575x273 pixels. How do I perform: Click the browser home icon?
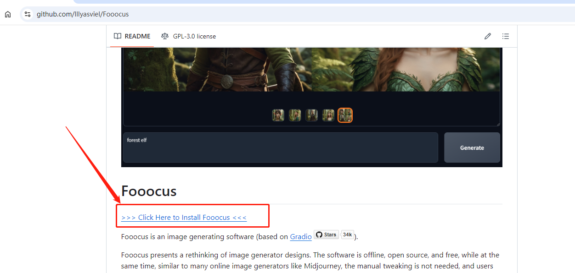click(x=8, y=14)
